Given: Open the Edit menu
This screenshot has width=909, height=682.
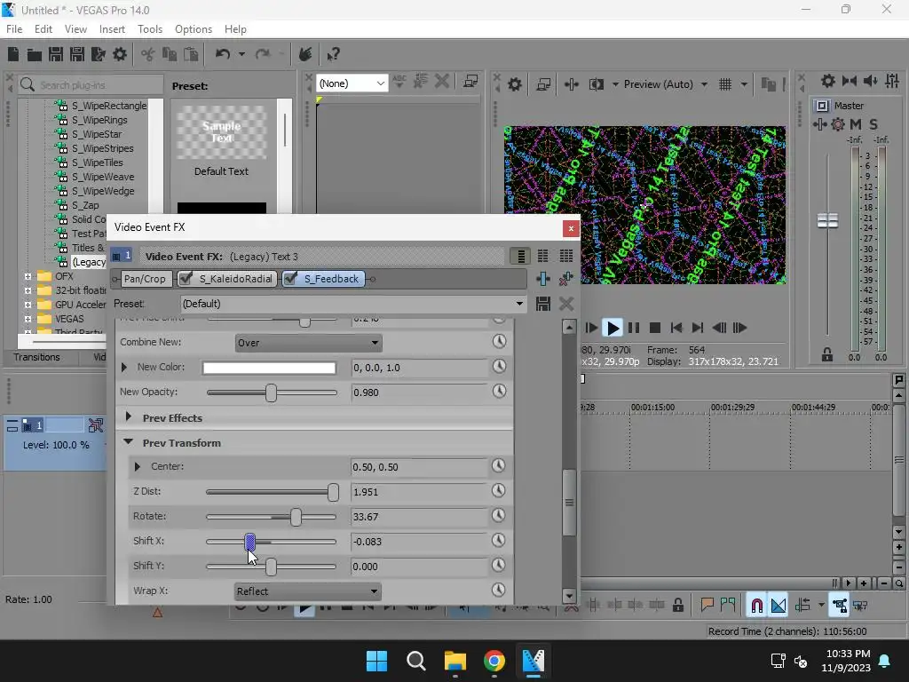Looking at the screenshot, I should (43, 29).
